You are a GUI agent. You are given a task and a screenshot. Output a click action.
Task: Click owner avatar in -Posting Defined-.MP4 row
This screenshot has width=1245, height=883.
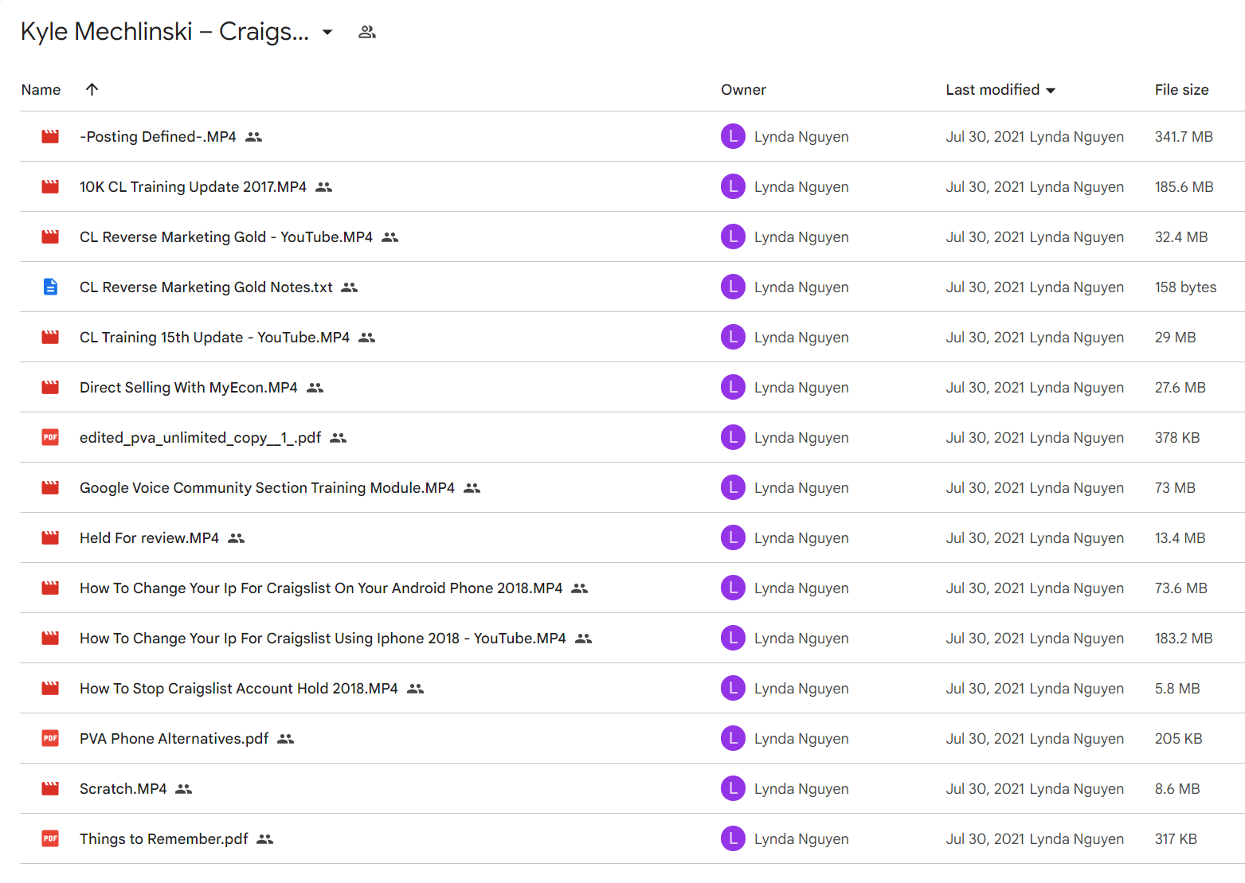733,136
